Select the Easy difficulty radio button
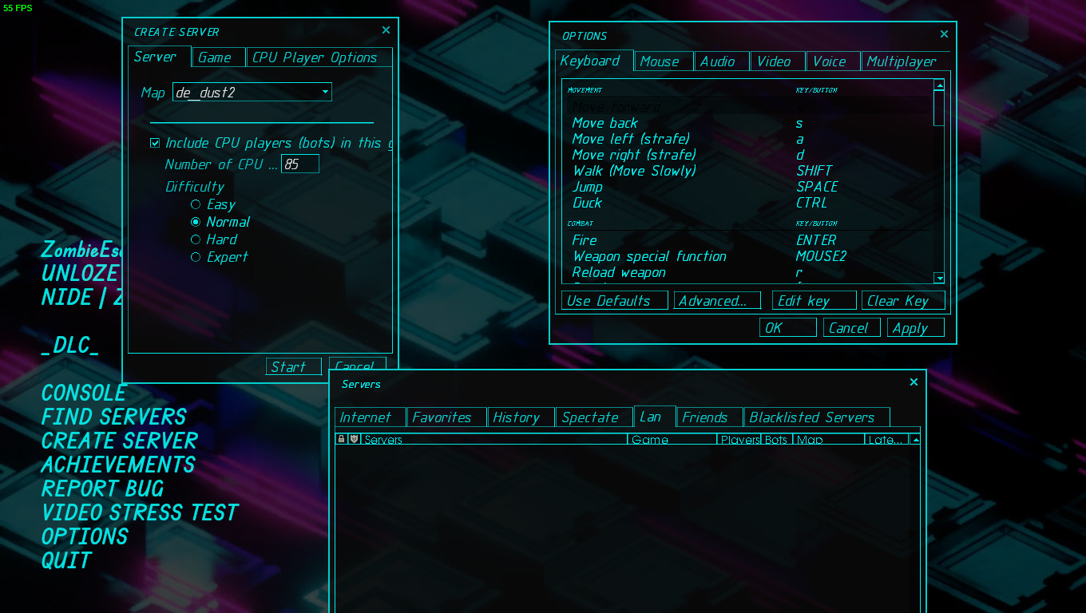The width and height of the screenshot is (1086, 613). click(196, 205)
